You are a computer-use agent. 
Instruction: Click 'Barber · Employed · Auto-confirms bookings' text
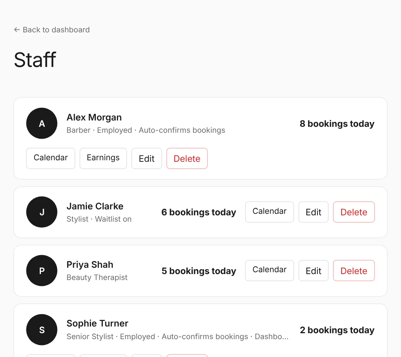pos(146,130)
